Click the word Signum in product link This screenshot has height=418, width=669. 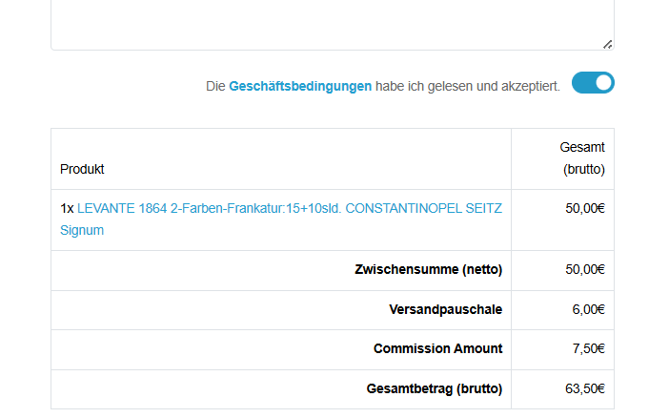pos(82,230)
